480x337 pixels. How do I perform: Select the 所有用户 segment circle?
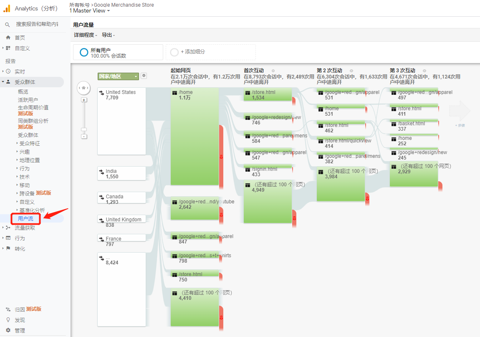click(84, 52)
